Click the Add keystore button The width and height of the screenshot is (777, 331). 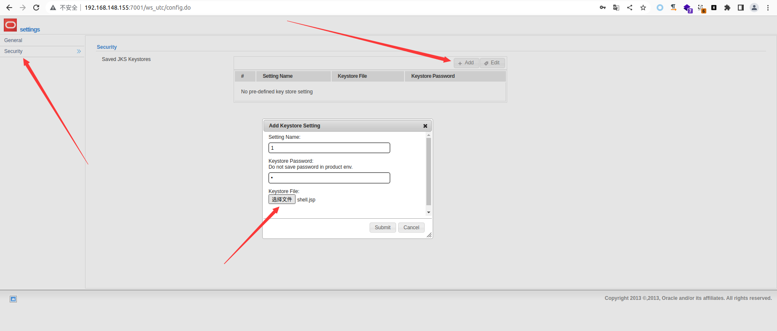466,63
